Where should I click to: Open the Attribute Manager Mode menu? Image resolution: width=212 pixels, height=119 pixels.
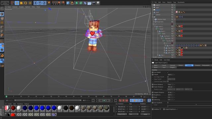click(156, 60)
